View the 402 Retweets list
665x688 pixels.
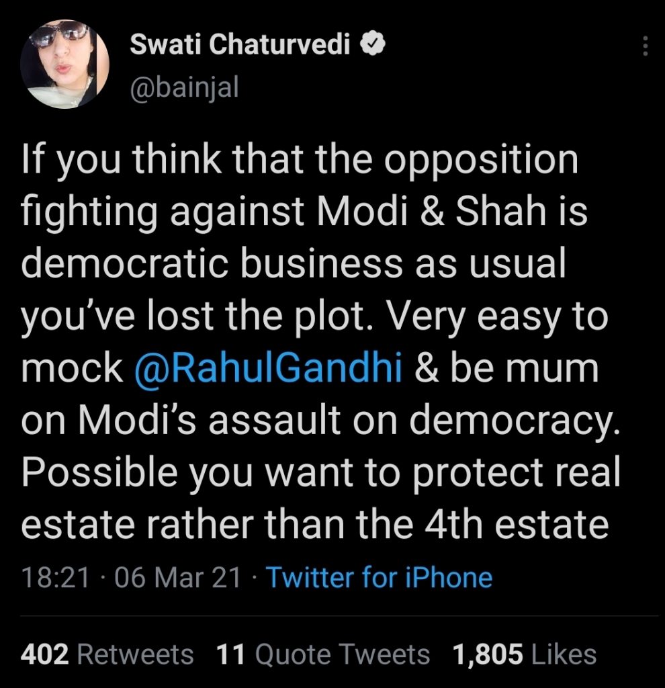coord(107,654)
